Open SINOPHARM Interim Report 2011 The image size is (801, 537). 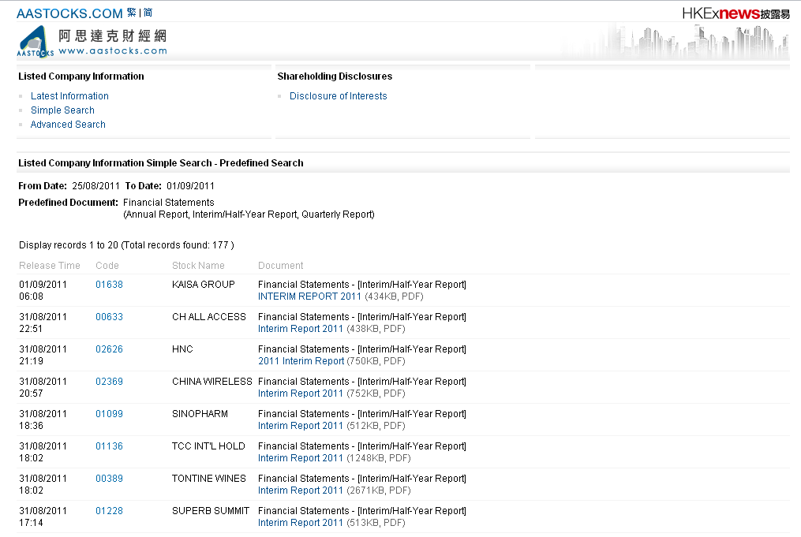[301, 426]
